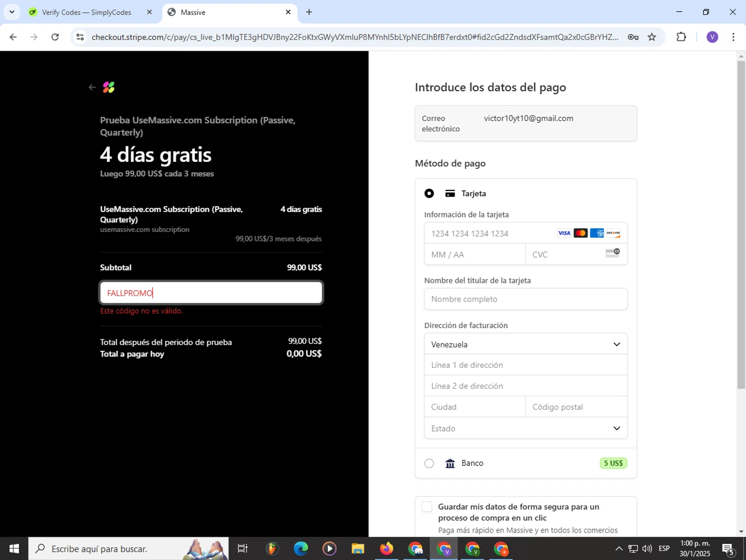Open Chrome three-dot menu

click(x=733, y=37)
